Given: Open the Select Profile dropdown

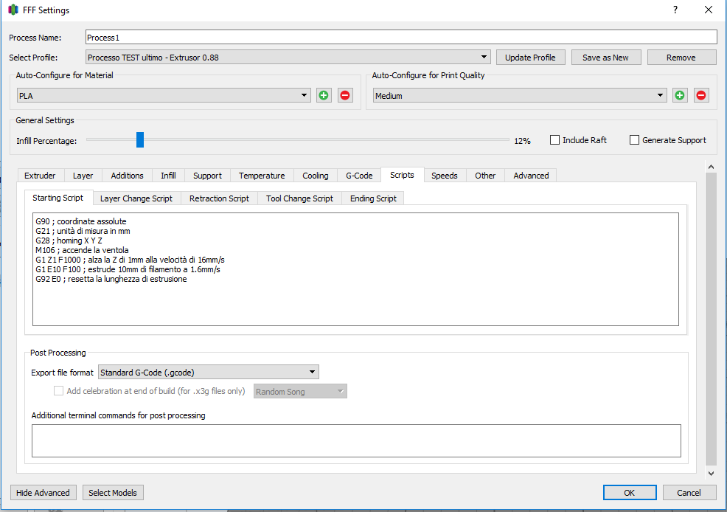Looking at the screenshot, I should (x=288, y=58).
